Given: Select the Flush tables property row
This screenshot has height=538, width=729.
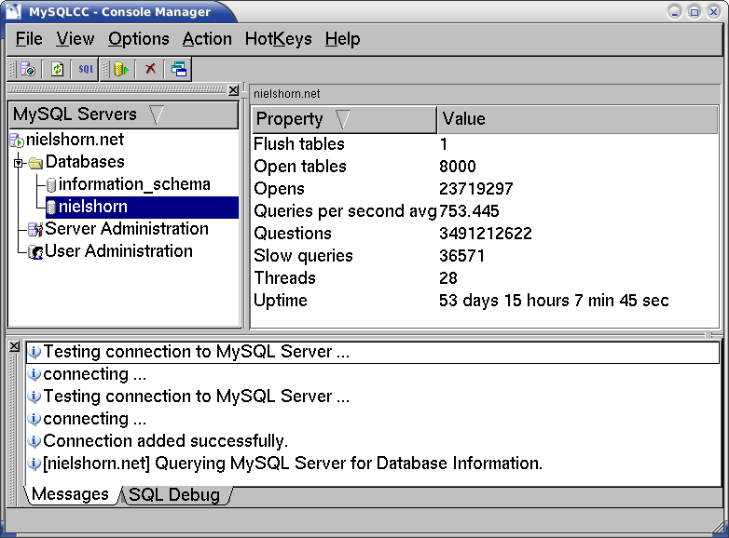Looking at the screenshot, I should point(485,144).
